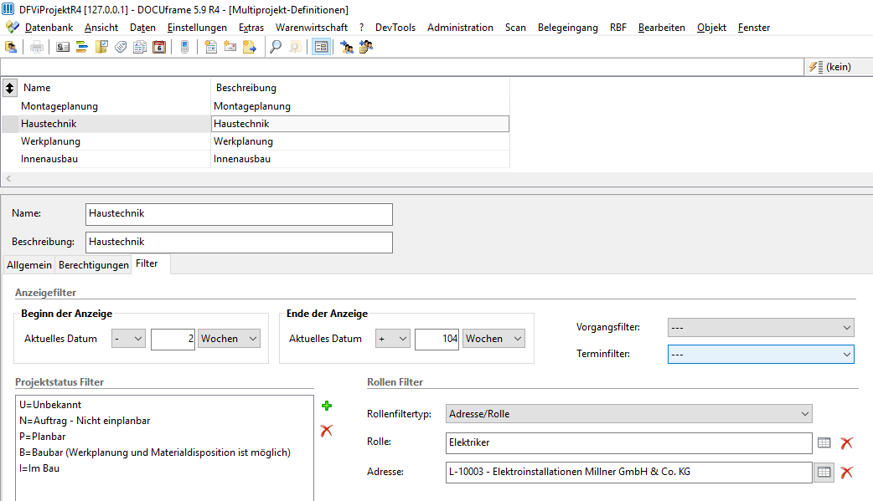Open the folder with checklist icon
Image resolution: width=873 pixels, height=501 pixels.
click(101, 48)
